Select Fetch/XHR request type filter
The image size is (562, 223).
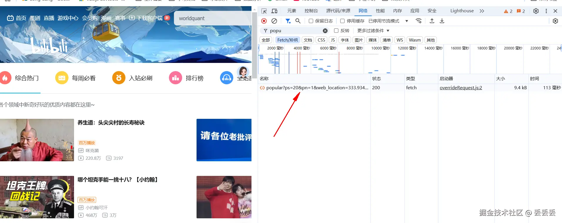pyautogui.click(x=288, y=40)
